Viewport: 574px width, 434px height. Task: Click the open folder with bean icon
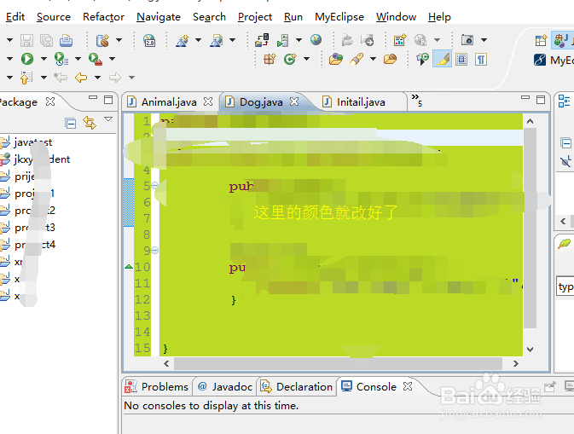coord(391,59)
